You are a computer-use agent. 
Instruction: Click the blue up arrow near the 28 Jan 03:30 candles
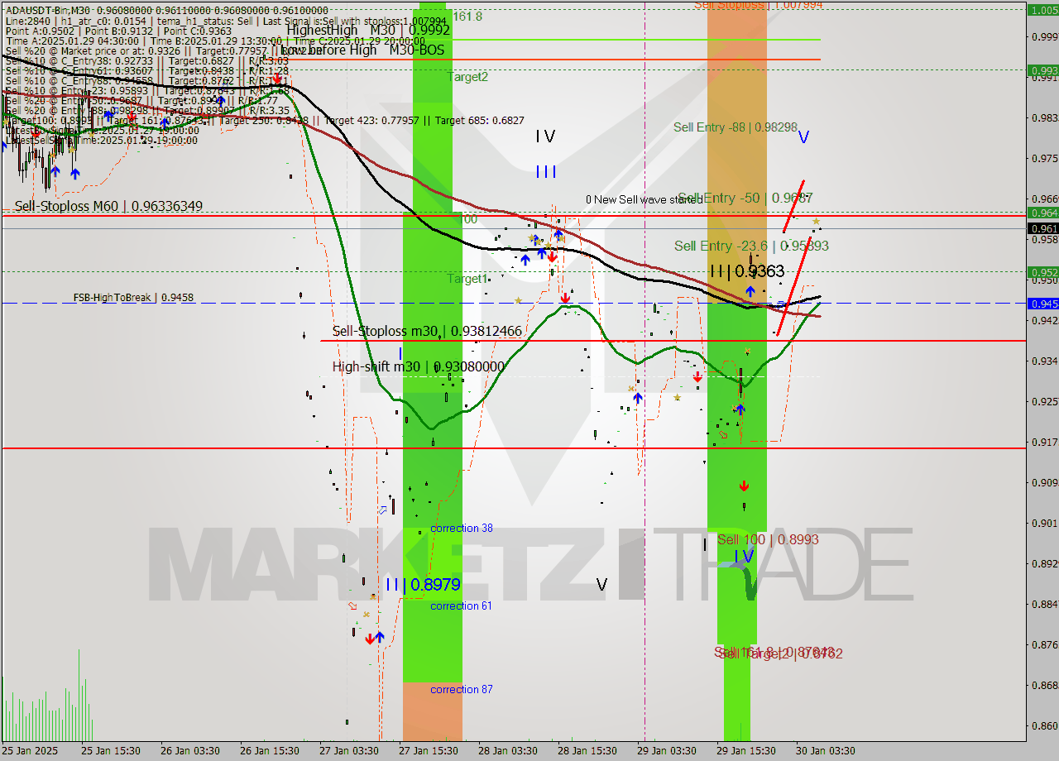(525, 258)
